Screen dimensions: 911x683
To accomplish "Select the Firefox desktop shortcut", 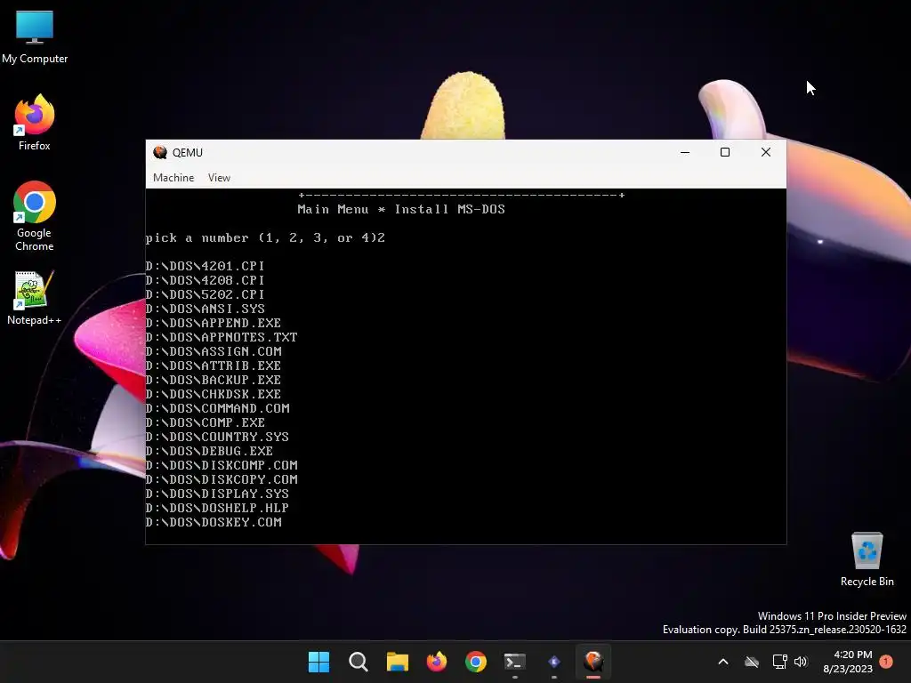I will pyautogui.click(x=35, y=123).
